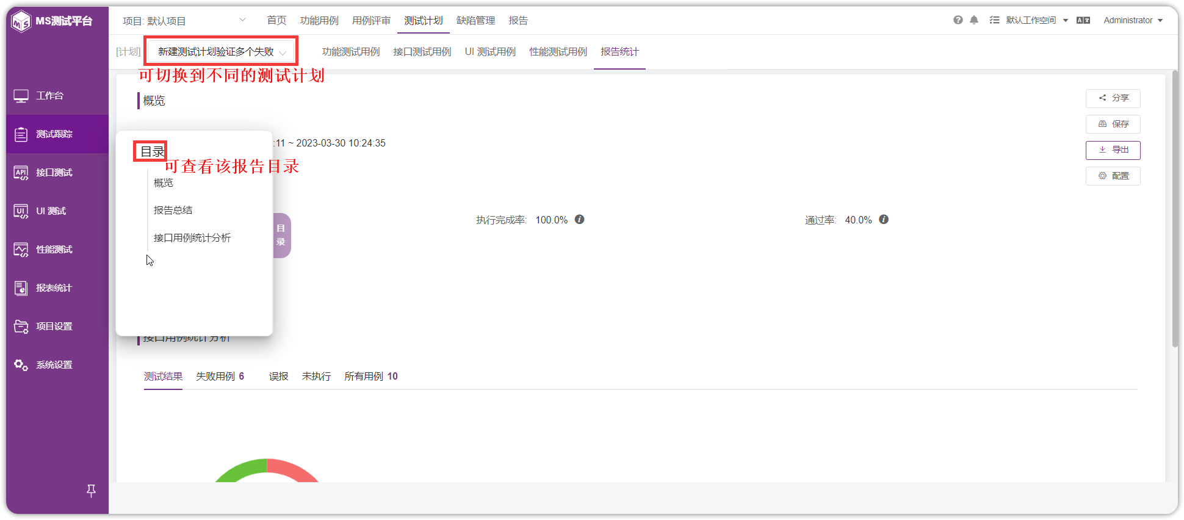Click the 配置 settings button
Screen dimensions: 1184x520
tap(1113, 176)
